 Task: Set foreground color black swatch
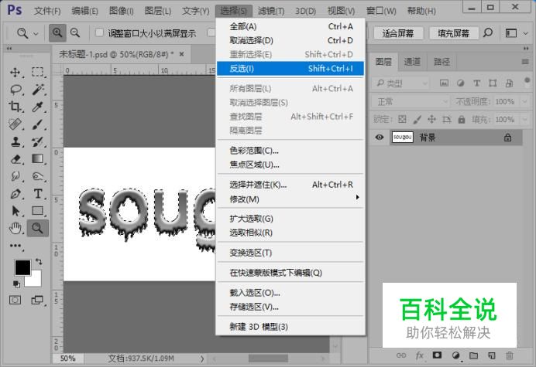click(21, 266)
